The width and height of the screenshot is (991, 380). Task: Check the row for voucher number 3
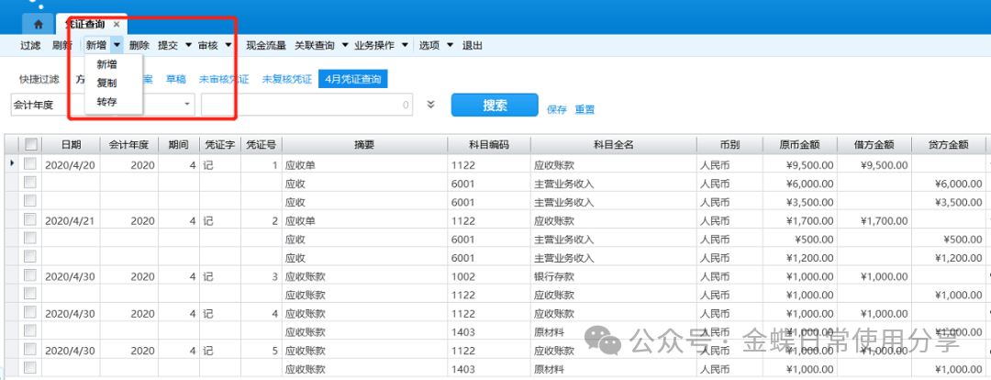[30, 276]
